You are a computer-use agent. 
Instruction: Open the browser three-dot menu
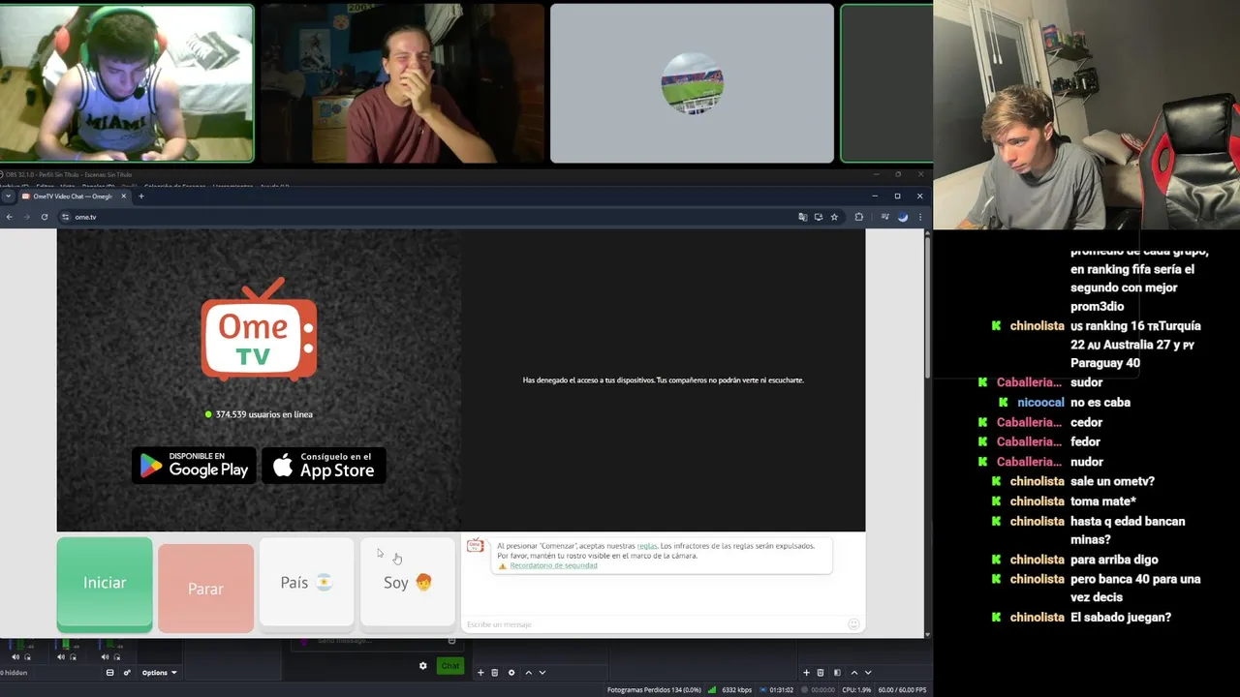click(x=920, y=217)
